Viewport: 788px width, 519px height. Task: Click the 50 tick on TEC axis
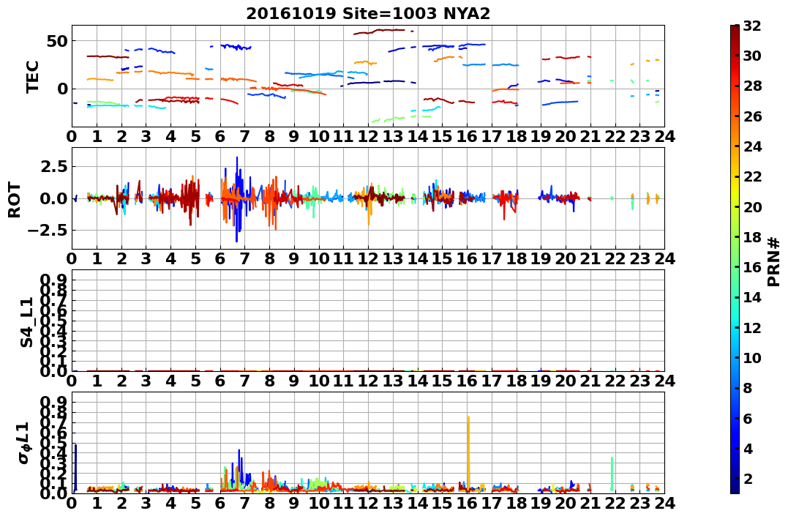coord(57,41)
